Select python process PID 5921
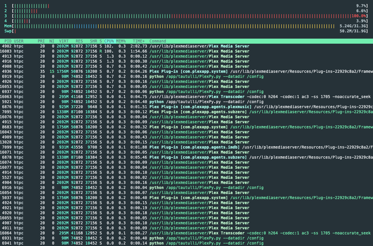Image resolution: width=373 pixels, height=246 pixels. pyautogui.click(x=186, y=102)
